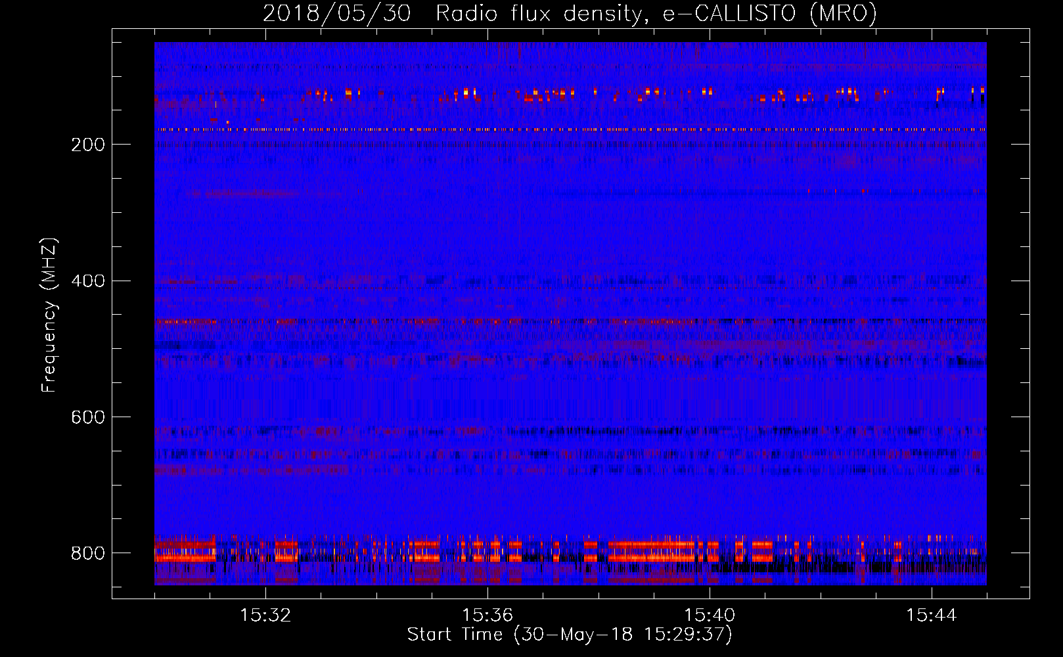The width and height of the screenshot is (1063, 657).
Task: Select the 'Frequency (MHZ)' axis label
Action: point(49,315)
